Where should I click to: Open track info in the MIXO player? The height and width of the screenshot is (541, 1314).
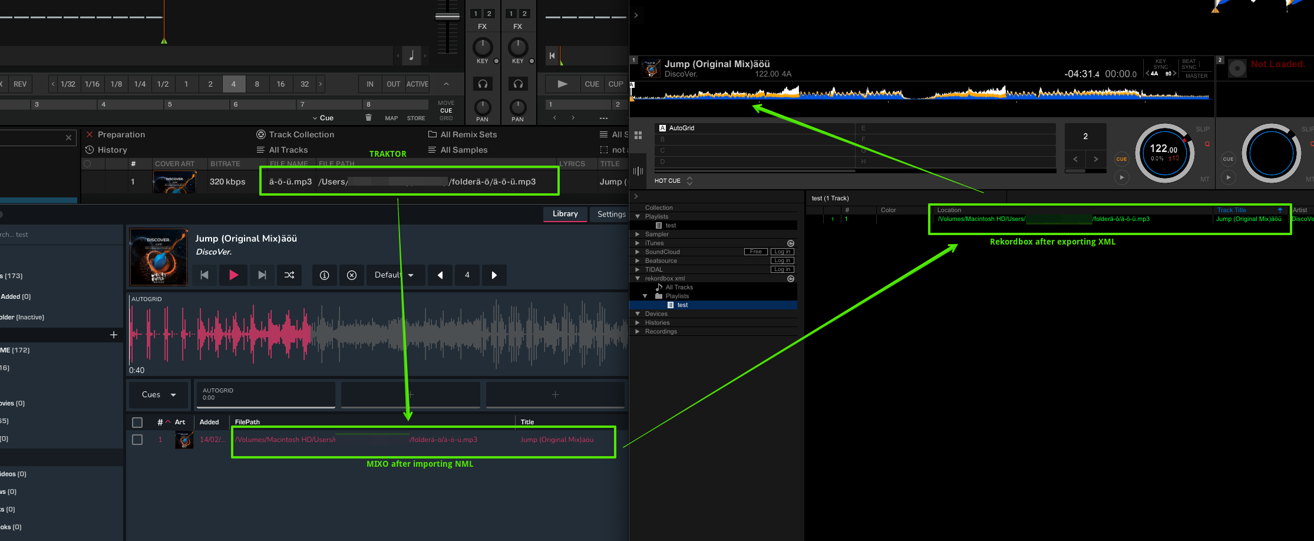click(324, 275)
